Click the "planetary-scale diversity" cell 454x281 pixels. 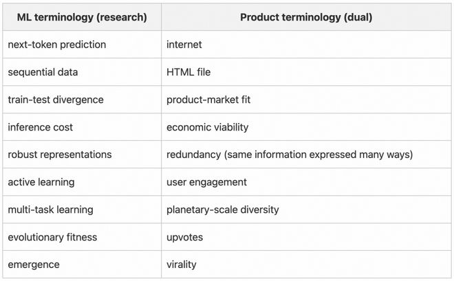(x=223, y=210)
